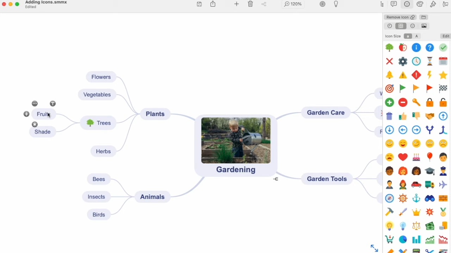451x253 pixels.
Task: Select the Gardening central topic photo
Action: (x=236, y=141)
